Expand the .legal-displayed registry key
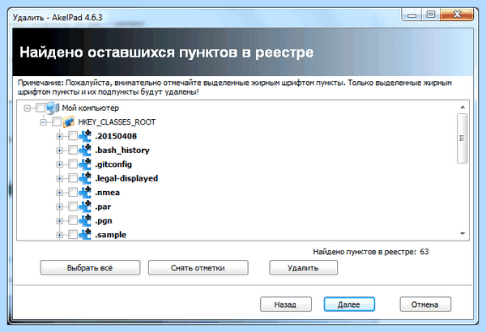486x332 pixels. click(59, 179)
